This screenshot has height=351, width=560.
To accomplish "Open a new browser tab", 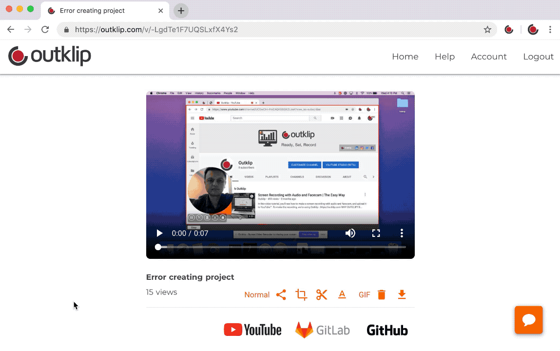I will tap(181, 11).
